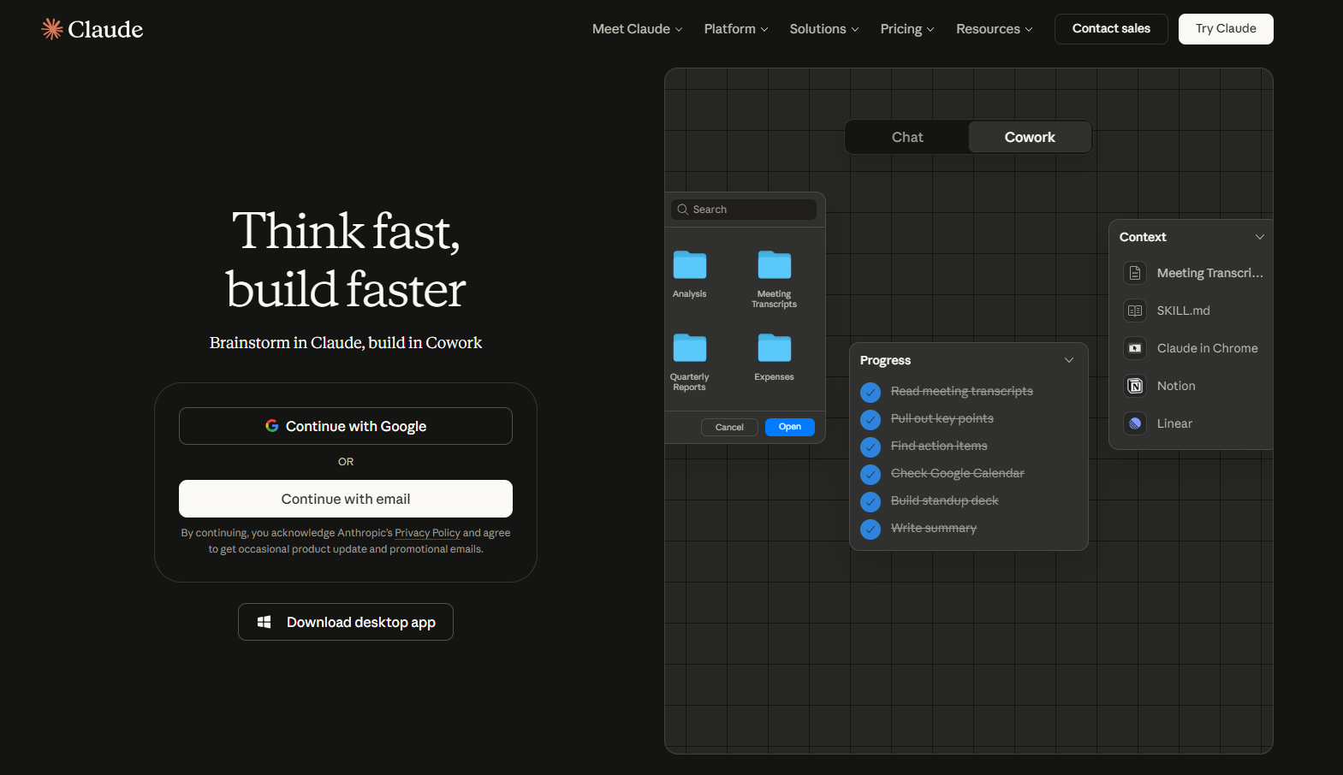Collapse the Progress panel chevron
Screen dimensions: 1343x775
(1068, 360)
